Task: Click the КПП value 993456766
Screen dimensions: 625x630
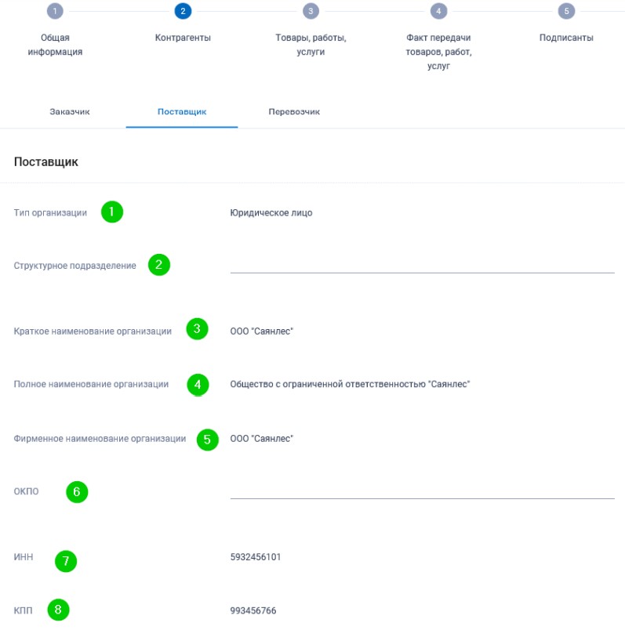Action: 253,610
